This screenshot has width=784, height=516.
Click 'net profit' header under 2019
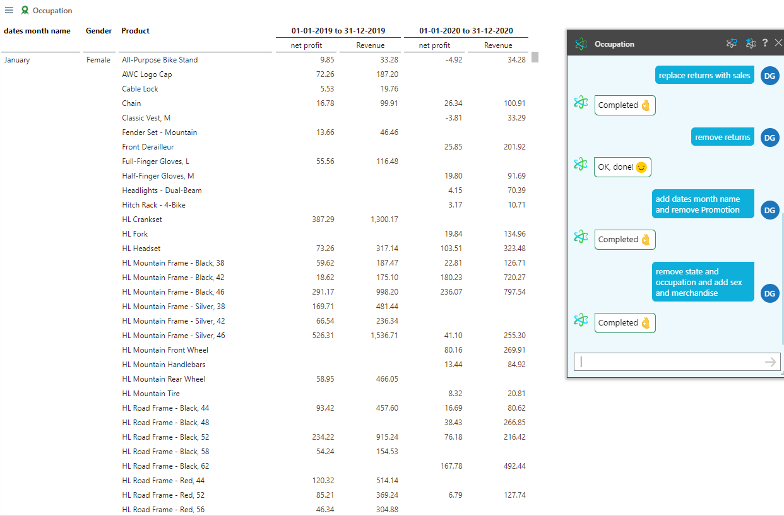[x=306, y=45]
